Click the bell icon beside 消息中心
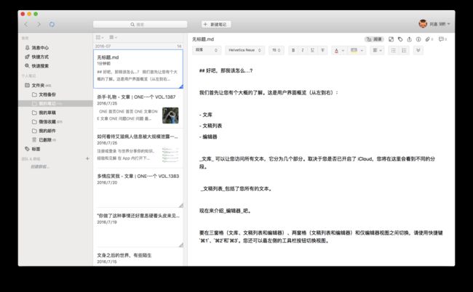473x292 pixels. 28,47
